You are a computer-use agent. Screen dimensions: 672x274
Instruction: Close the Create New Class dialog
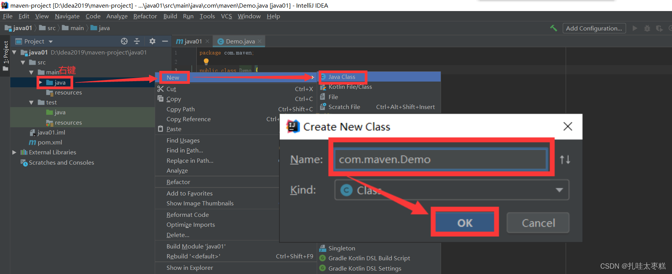[568, 127]
